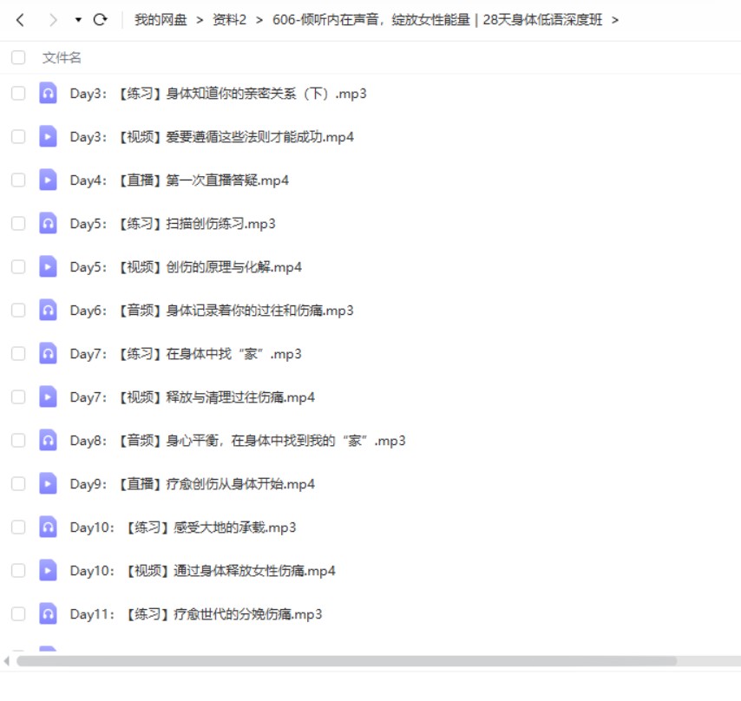Image resolution: width=741 pixels, height=701 pixels.
Task: Refresh the file list
Action: 100,20
